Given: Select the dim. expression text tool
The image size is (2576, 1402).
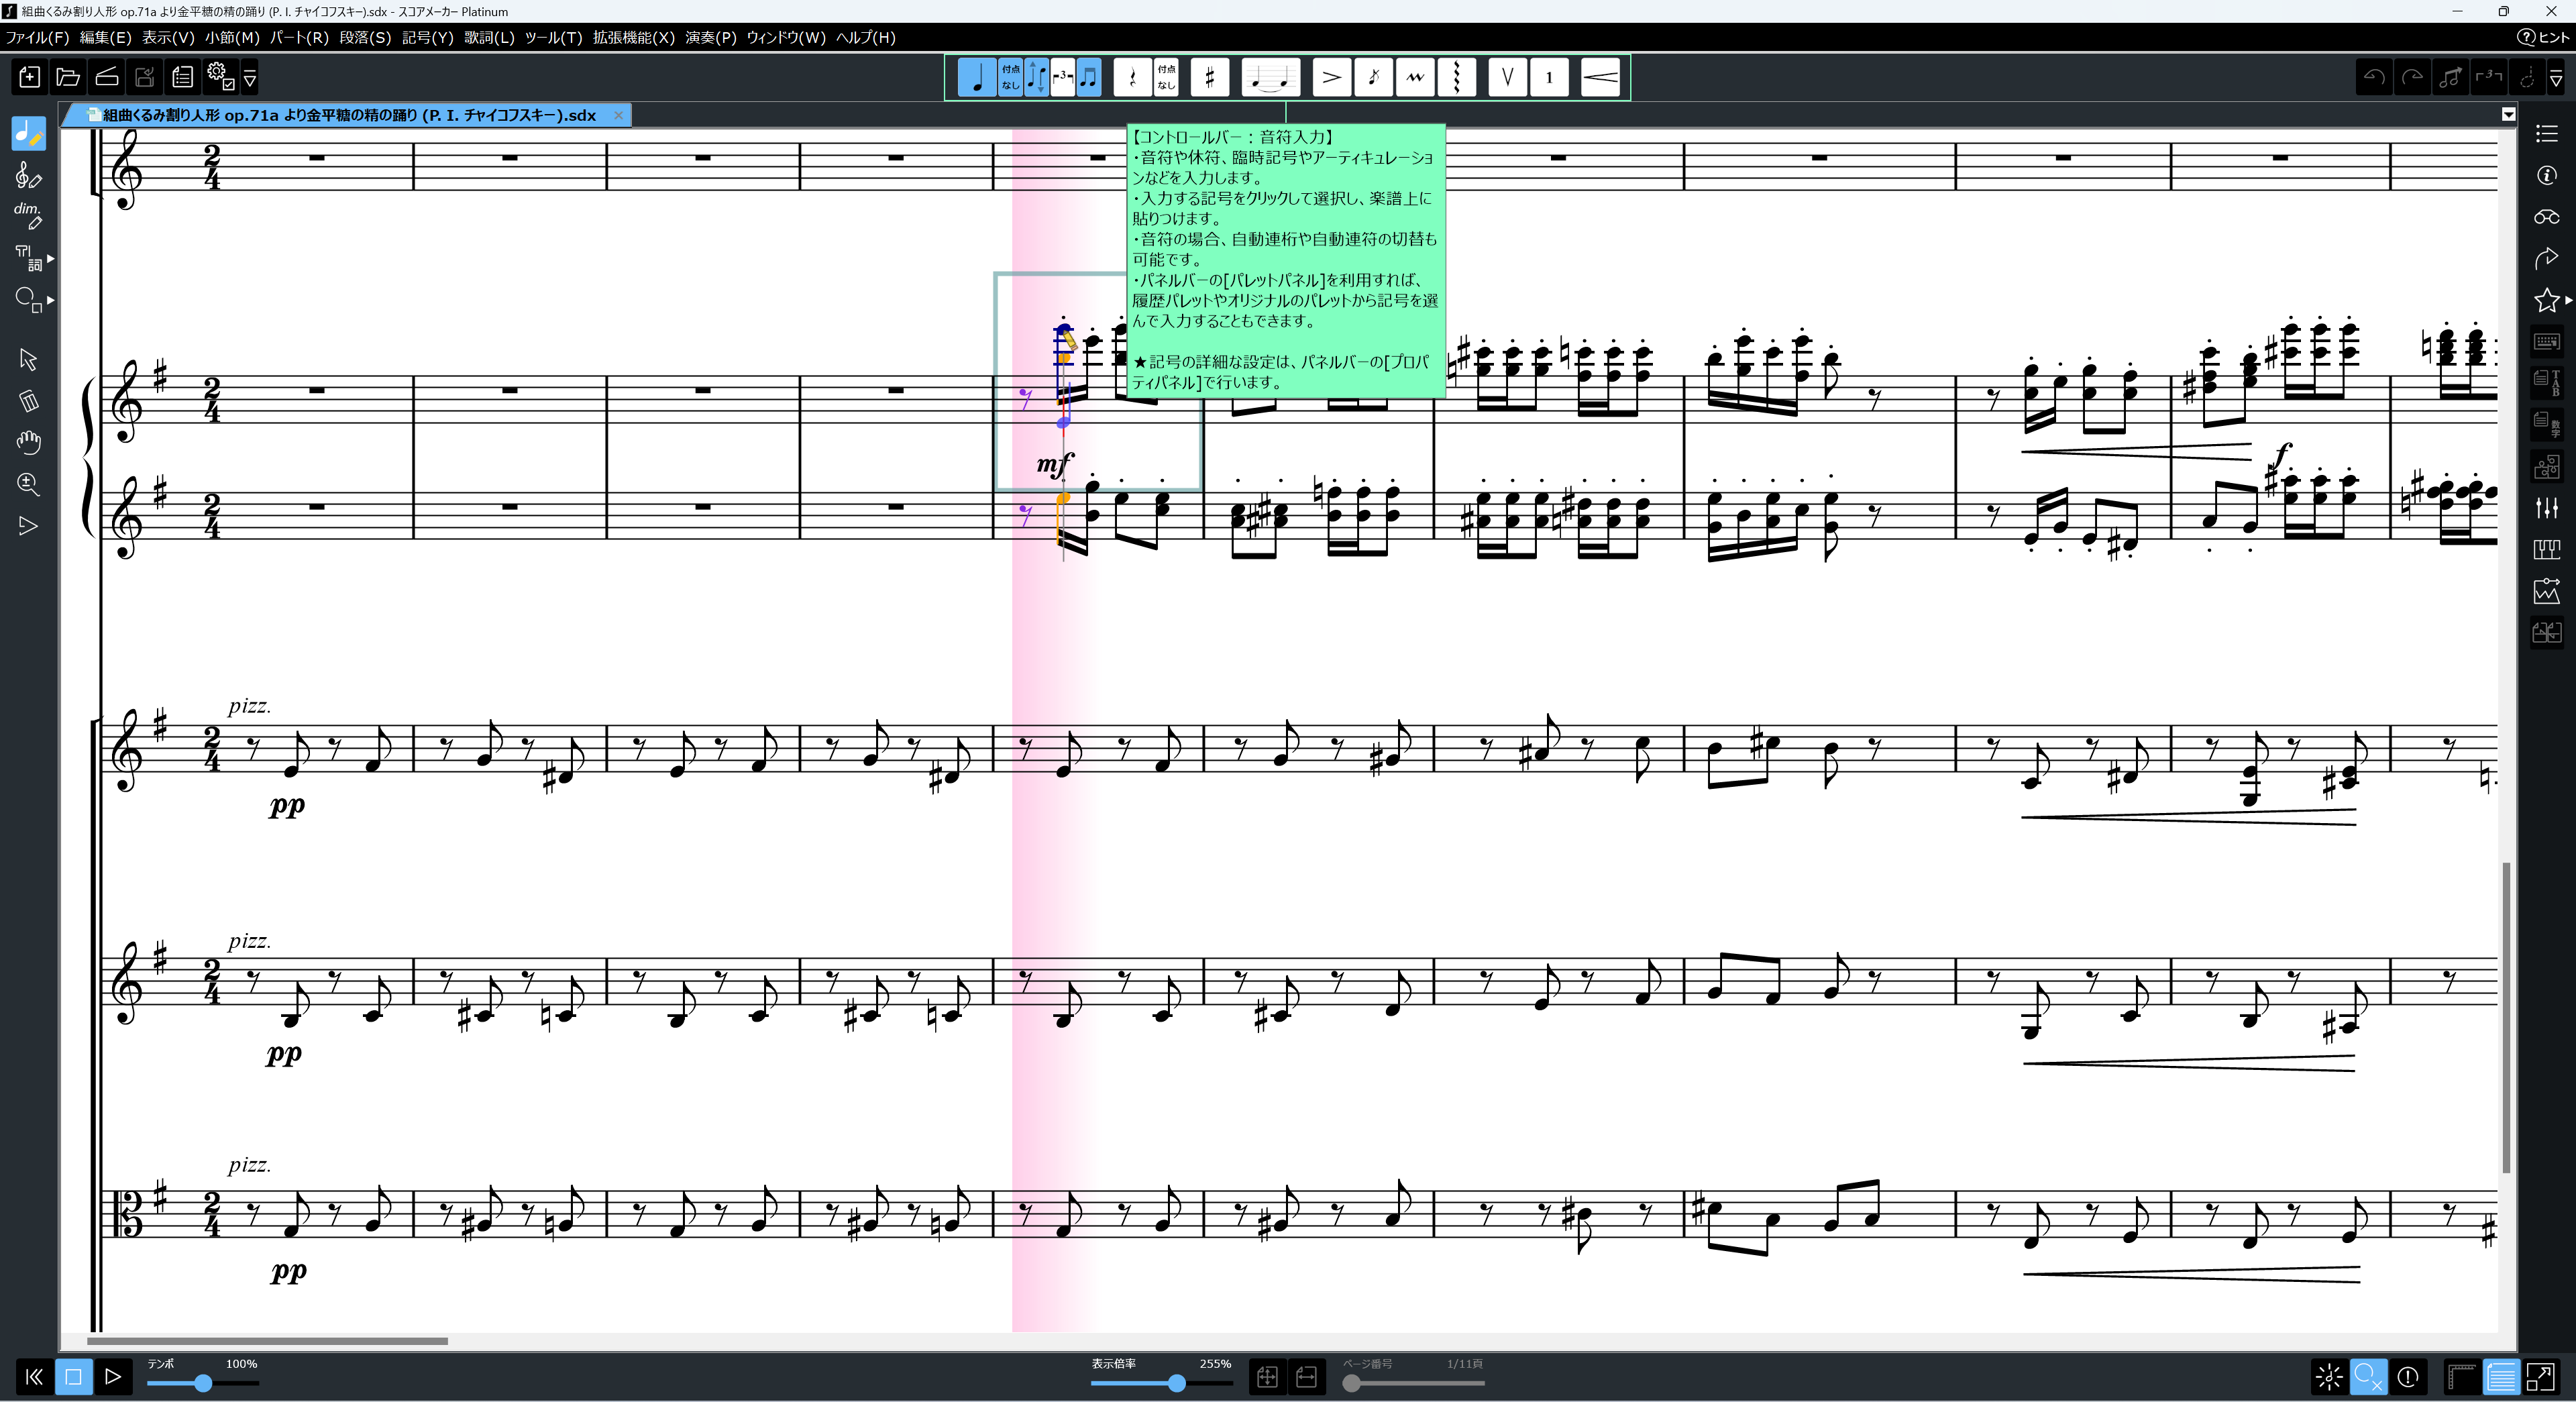Looking at the screenshot, I should (x=28, y=216).
